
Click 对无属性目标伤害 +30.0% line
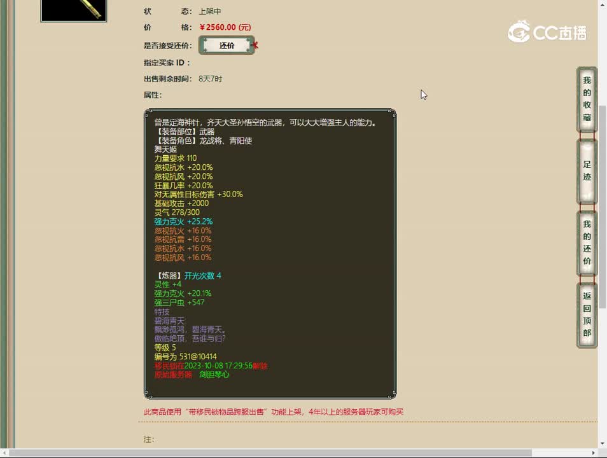pos(199,195)
